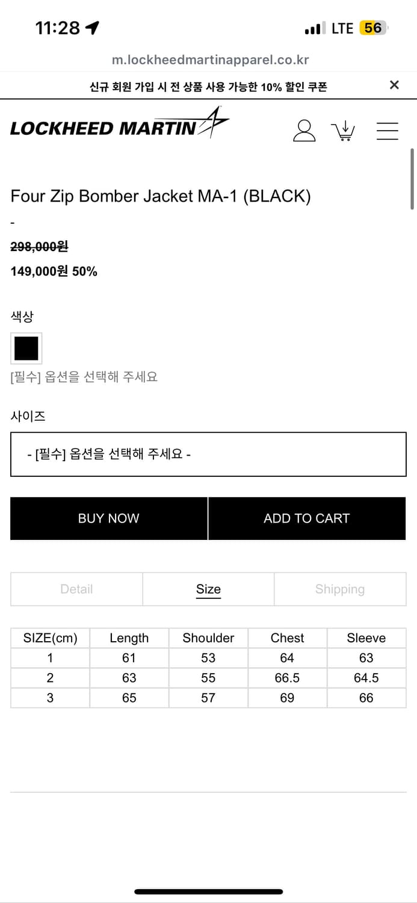Switch to the Shipping tab
The height and width of the screenshot is (903, 417).
point(340,589)
